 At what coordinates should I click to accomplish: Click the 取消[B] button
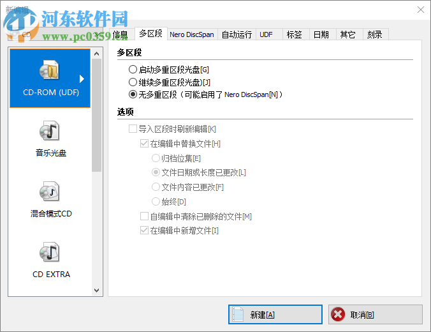375,314
